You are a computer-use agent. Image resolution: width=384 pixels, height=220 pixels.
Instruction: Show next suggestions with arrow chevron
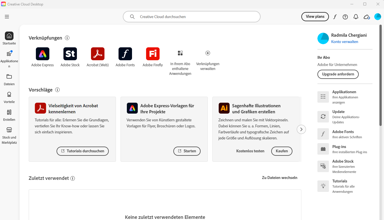pyautogui.click(x=301, y=129)
